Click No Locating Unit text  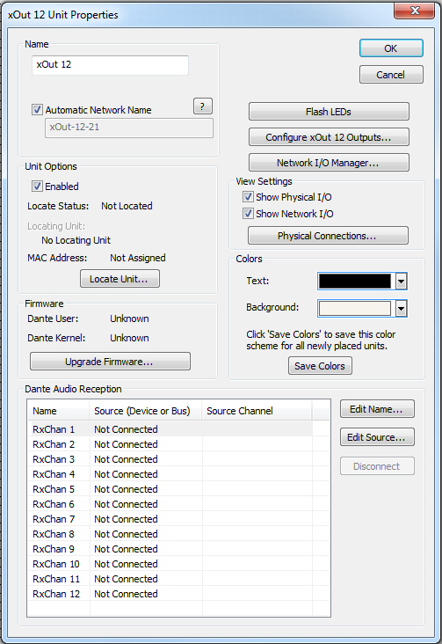(76, 240)
